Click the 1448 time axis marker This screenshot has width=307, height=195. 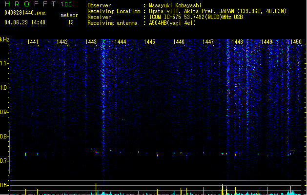coord(237,42)
